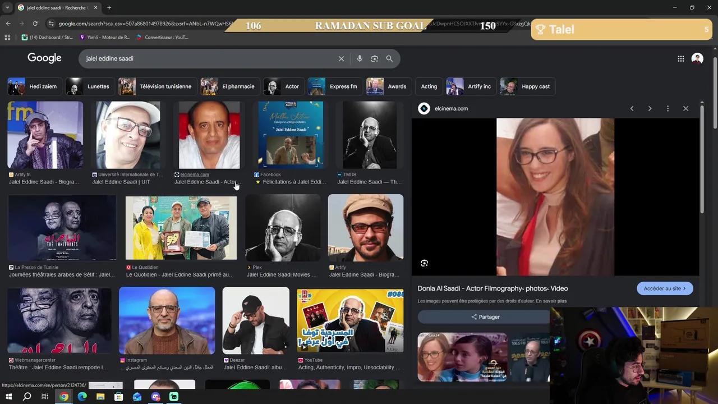Show previous image in preview panel

point(632,108)
